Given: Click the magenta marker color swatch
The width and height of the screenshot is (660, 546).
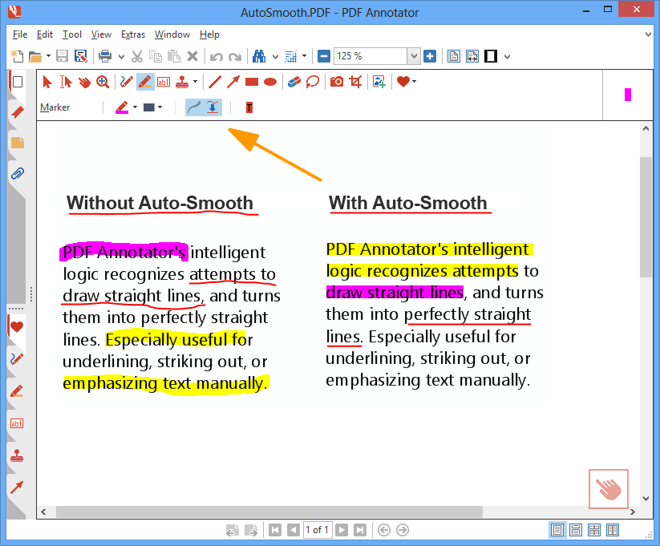Looking at the screenshot, I should pos(627,94).
